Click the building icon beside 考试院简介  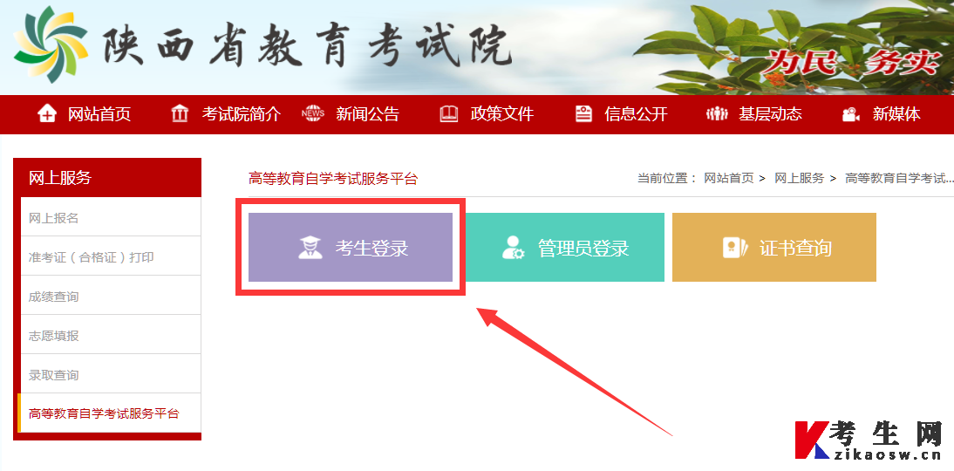(181, 113)
